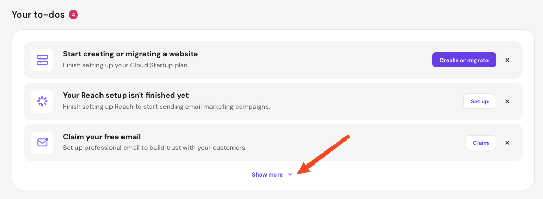The height and width of the screenshot is (199, 543).
Task: Click the Your to-dos heading
Action: click(x=38, y=15)
